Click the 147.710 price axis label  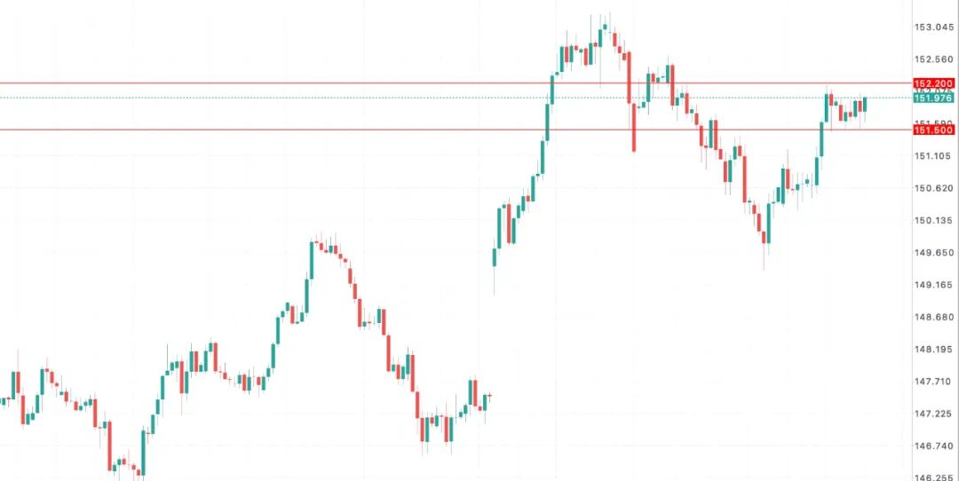pos(933,382)
